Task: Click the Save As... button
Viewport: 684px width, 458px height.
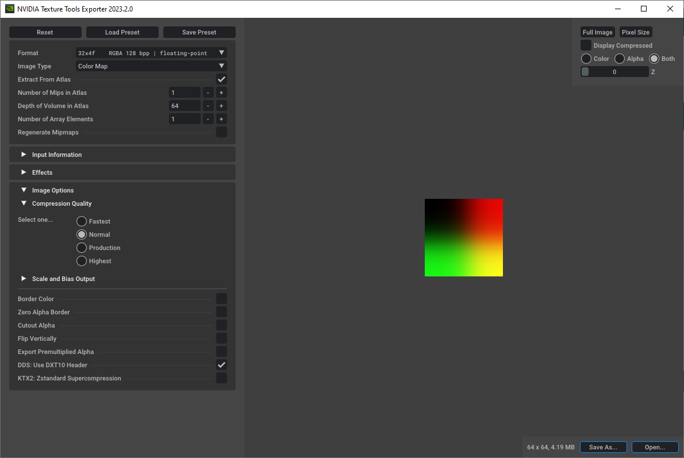Action: point(603,447)
